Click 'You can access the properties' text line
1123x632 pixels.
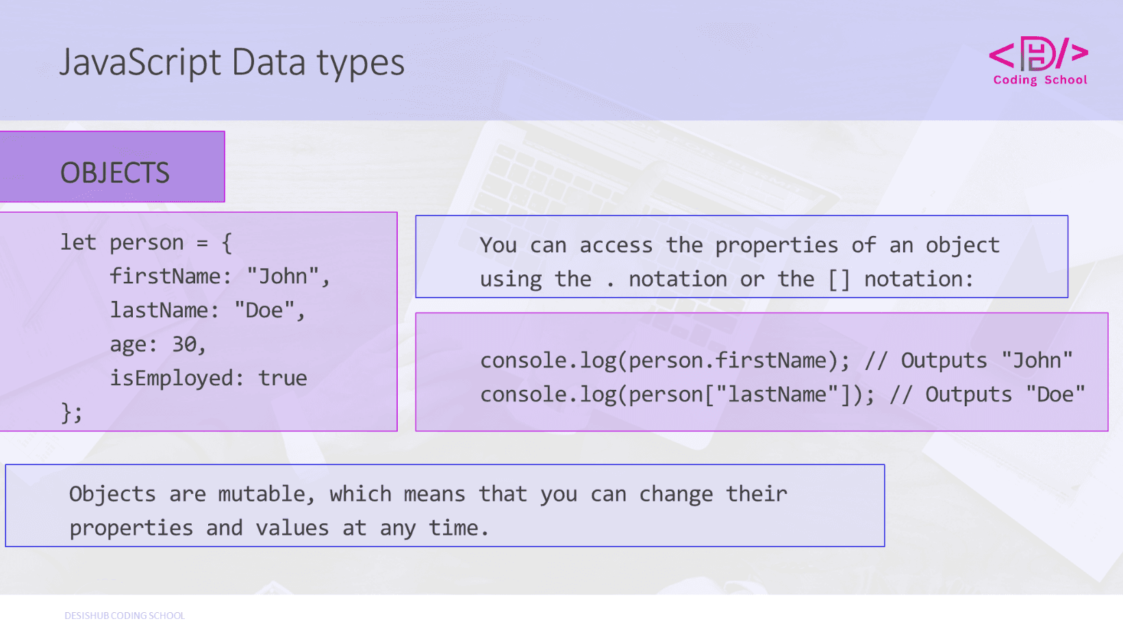[739, 246]
